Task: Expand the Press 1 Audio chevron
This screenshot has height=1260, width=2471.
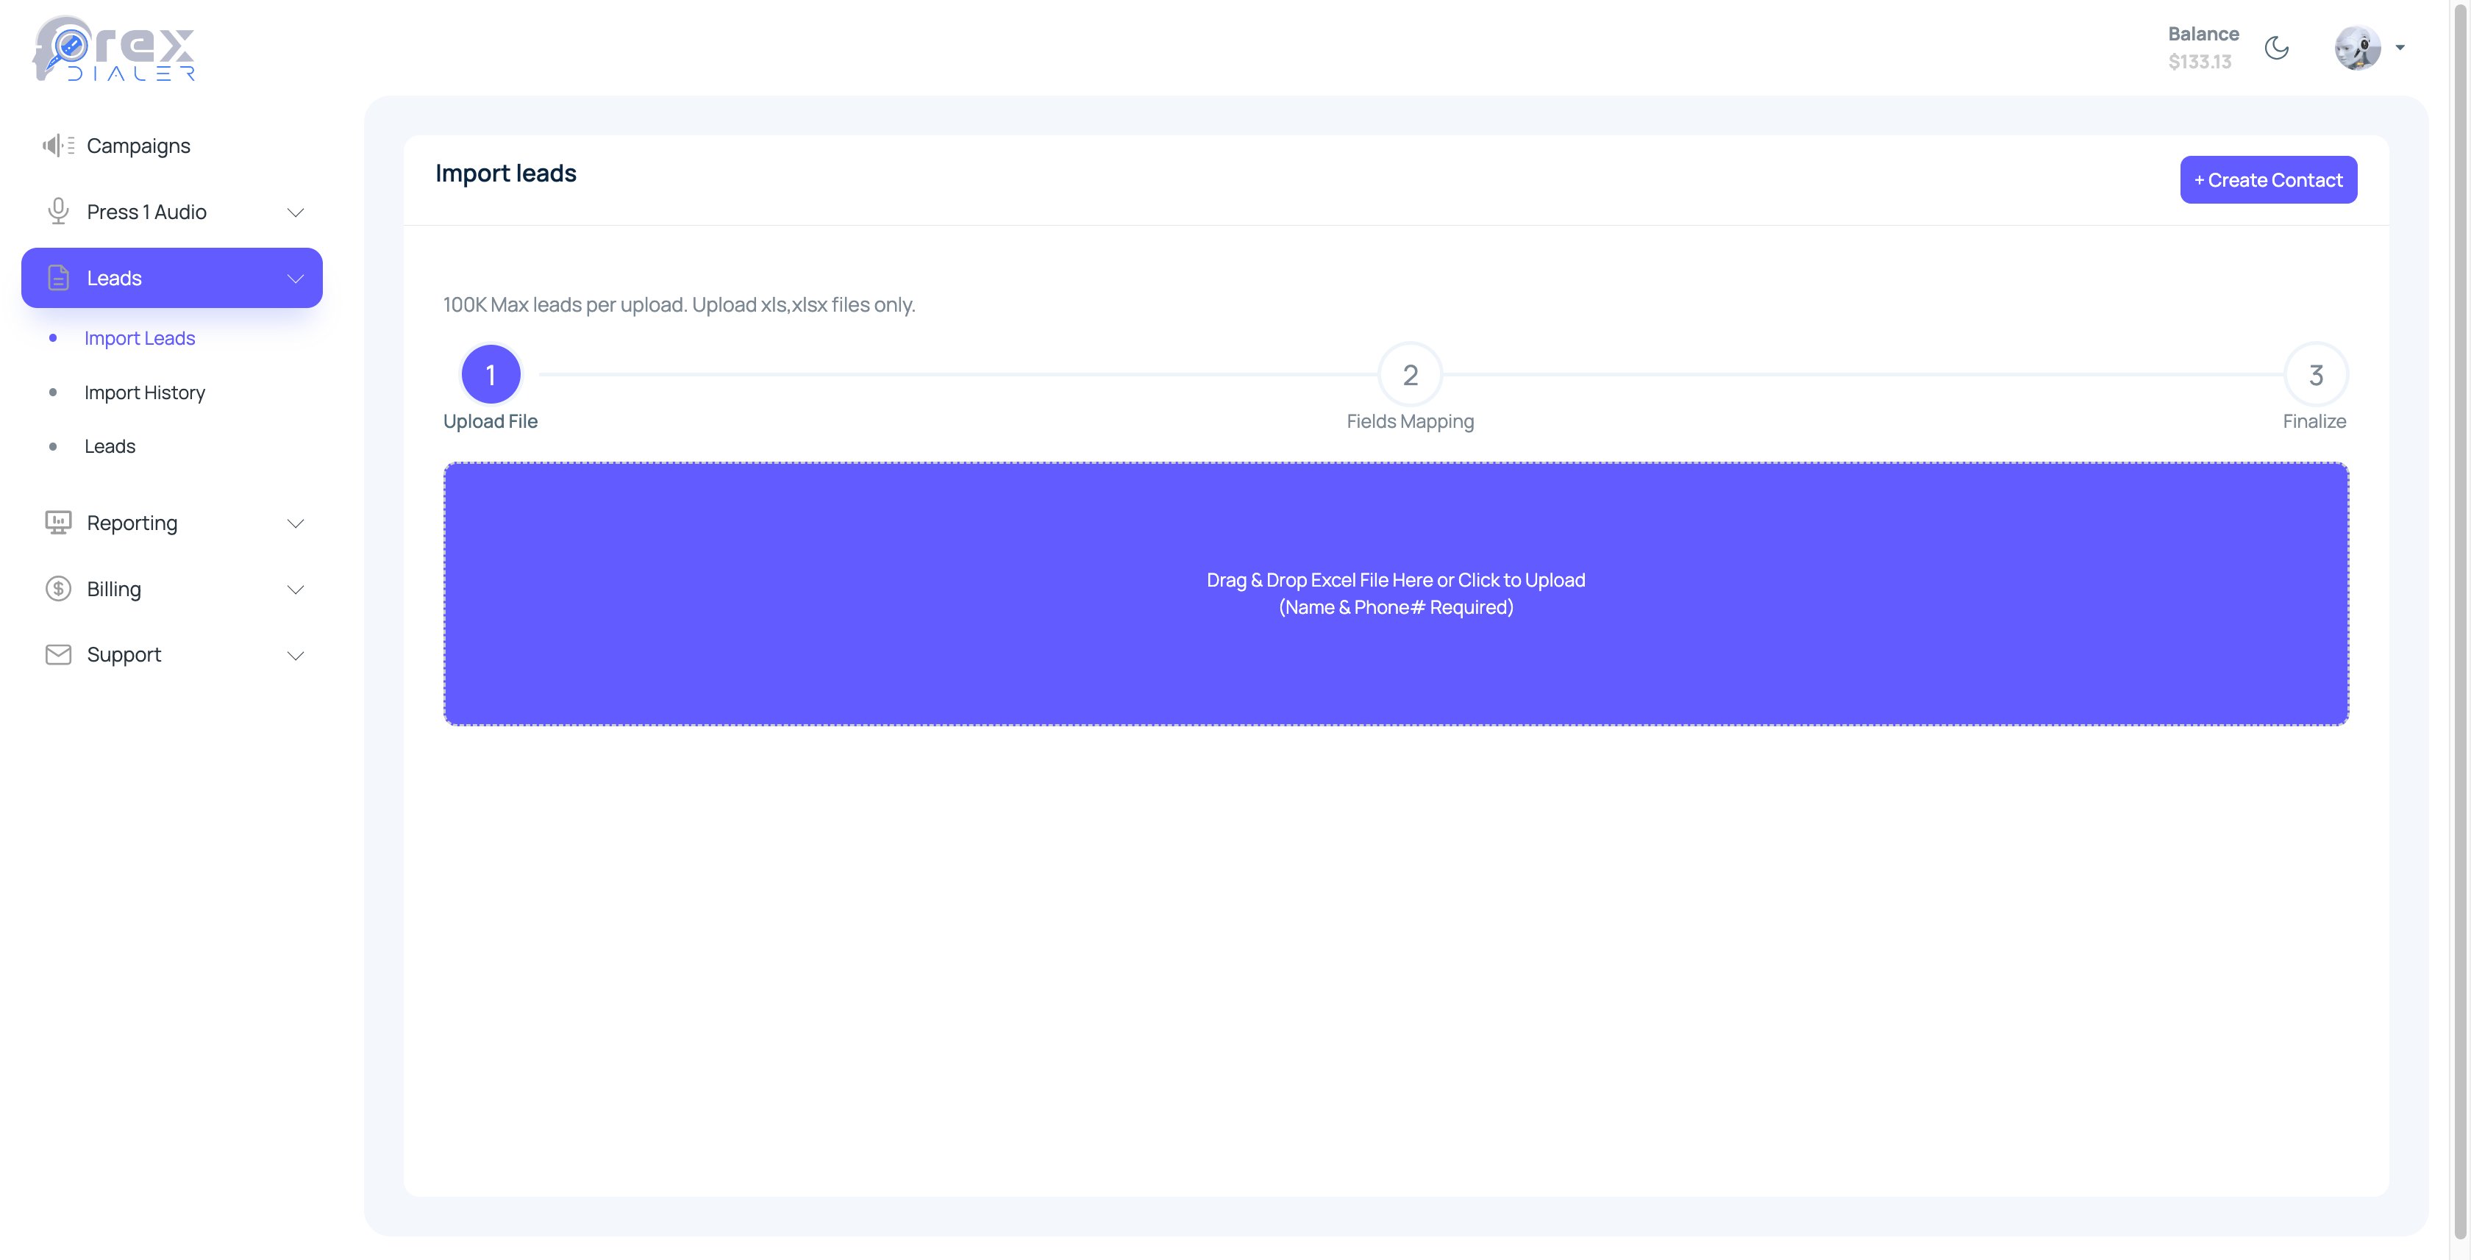Action: pos(296,212)
